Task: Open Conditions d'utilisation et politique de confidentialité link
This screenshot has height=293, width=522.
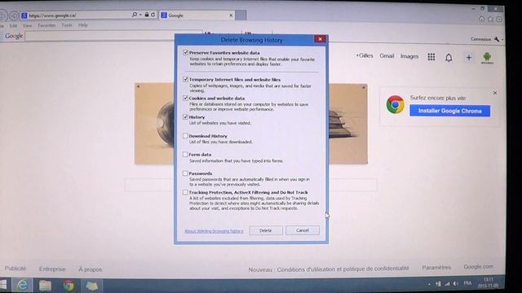Action: tap(343, 269)
